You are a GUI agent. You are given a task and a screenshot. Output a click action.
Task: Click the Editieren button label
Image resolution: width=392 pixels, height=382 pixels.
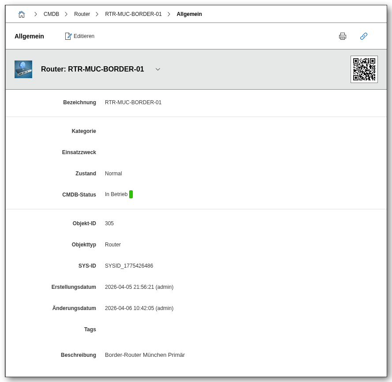click(84, 36)
